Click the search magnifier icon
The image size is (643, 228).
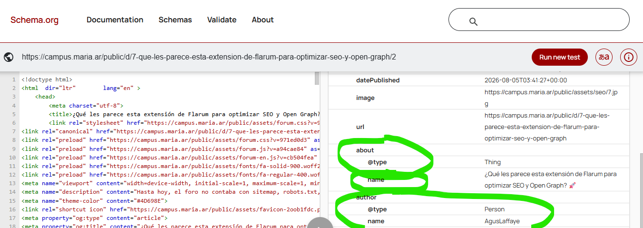pyautogui.click(x=473, y=21)
